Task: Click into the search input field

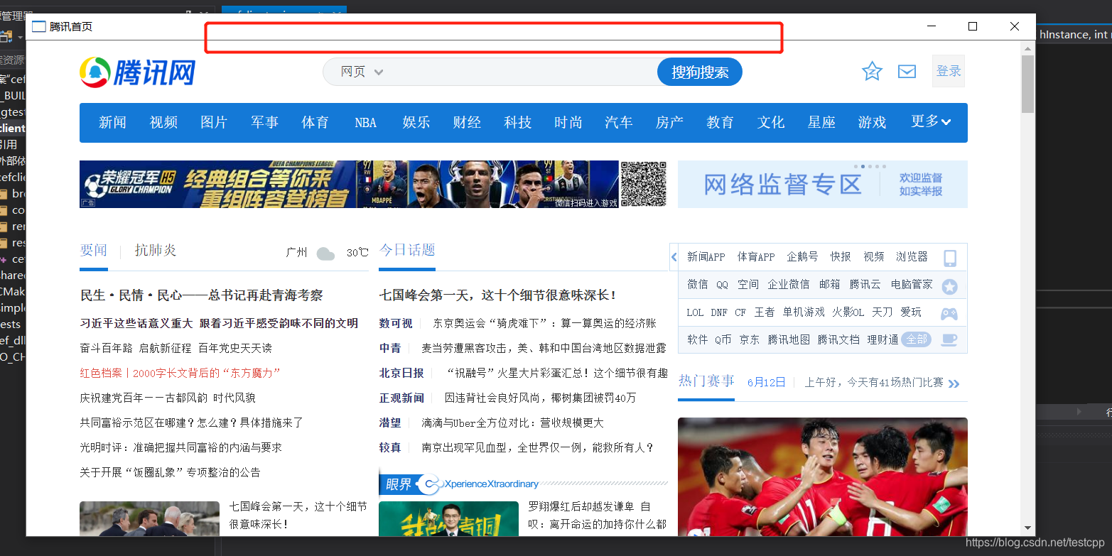Action: point(522,72)
